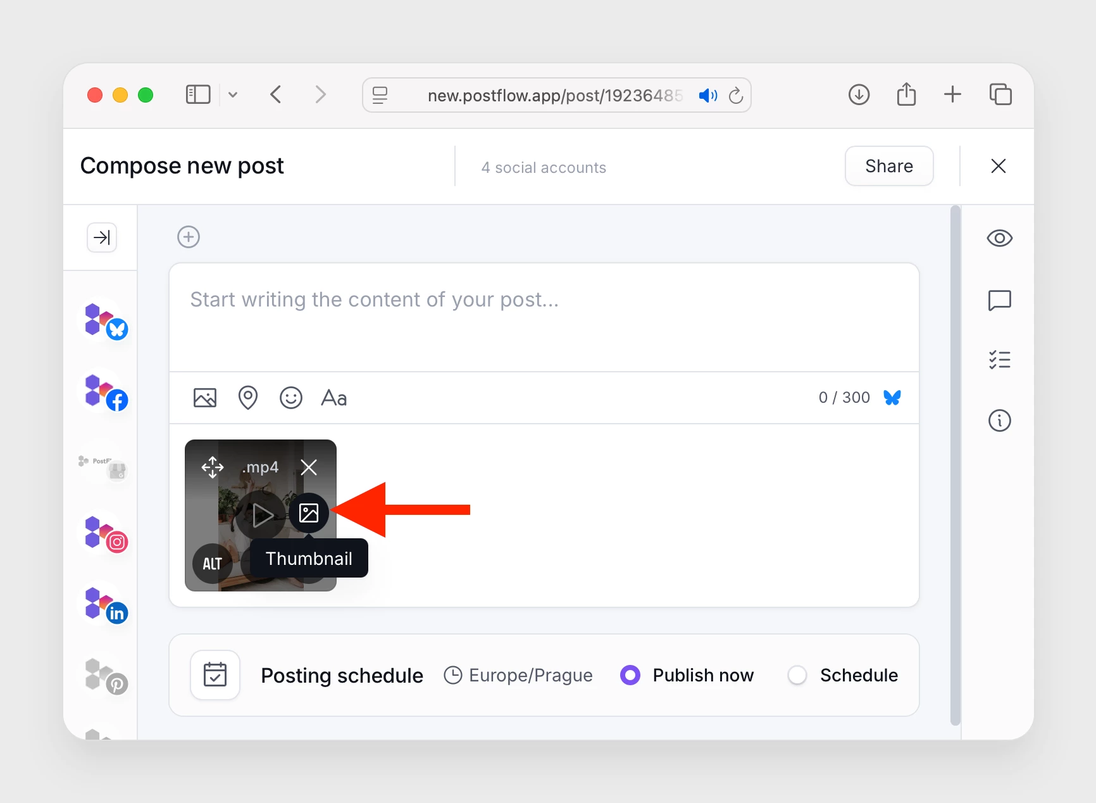This screenshot has width=1096, height=803.
Task: Select the Publish now option
Action: [x=630, y=675]
